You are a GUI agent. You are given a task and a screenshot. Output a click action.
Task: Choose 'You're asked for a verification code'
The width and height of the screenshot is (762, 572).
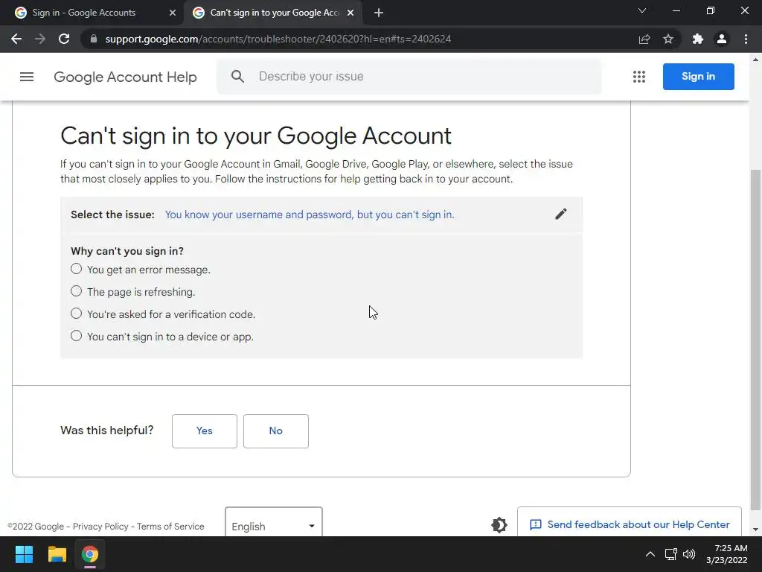tap(77, 314)
